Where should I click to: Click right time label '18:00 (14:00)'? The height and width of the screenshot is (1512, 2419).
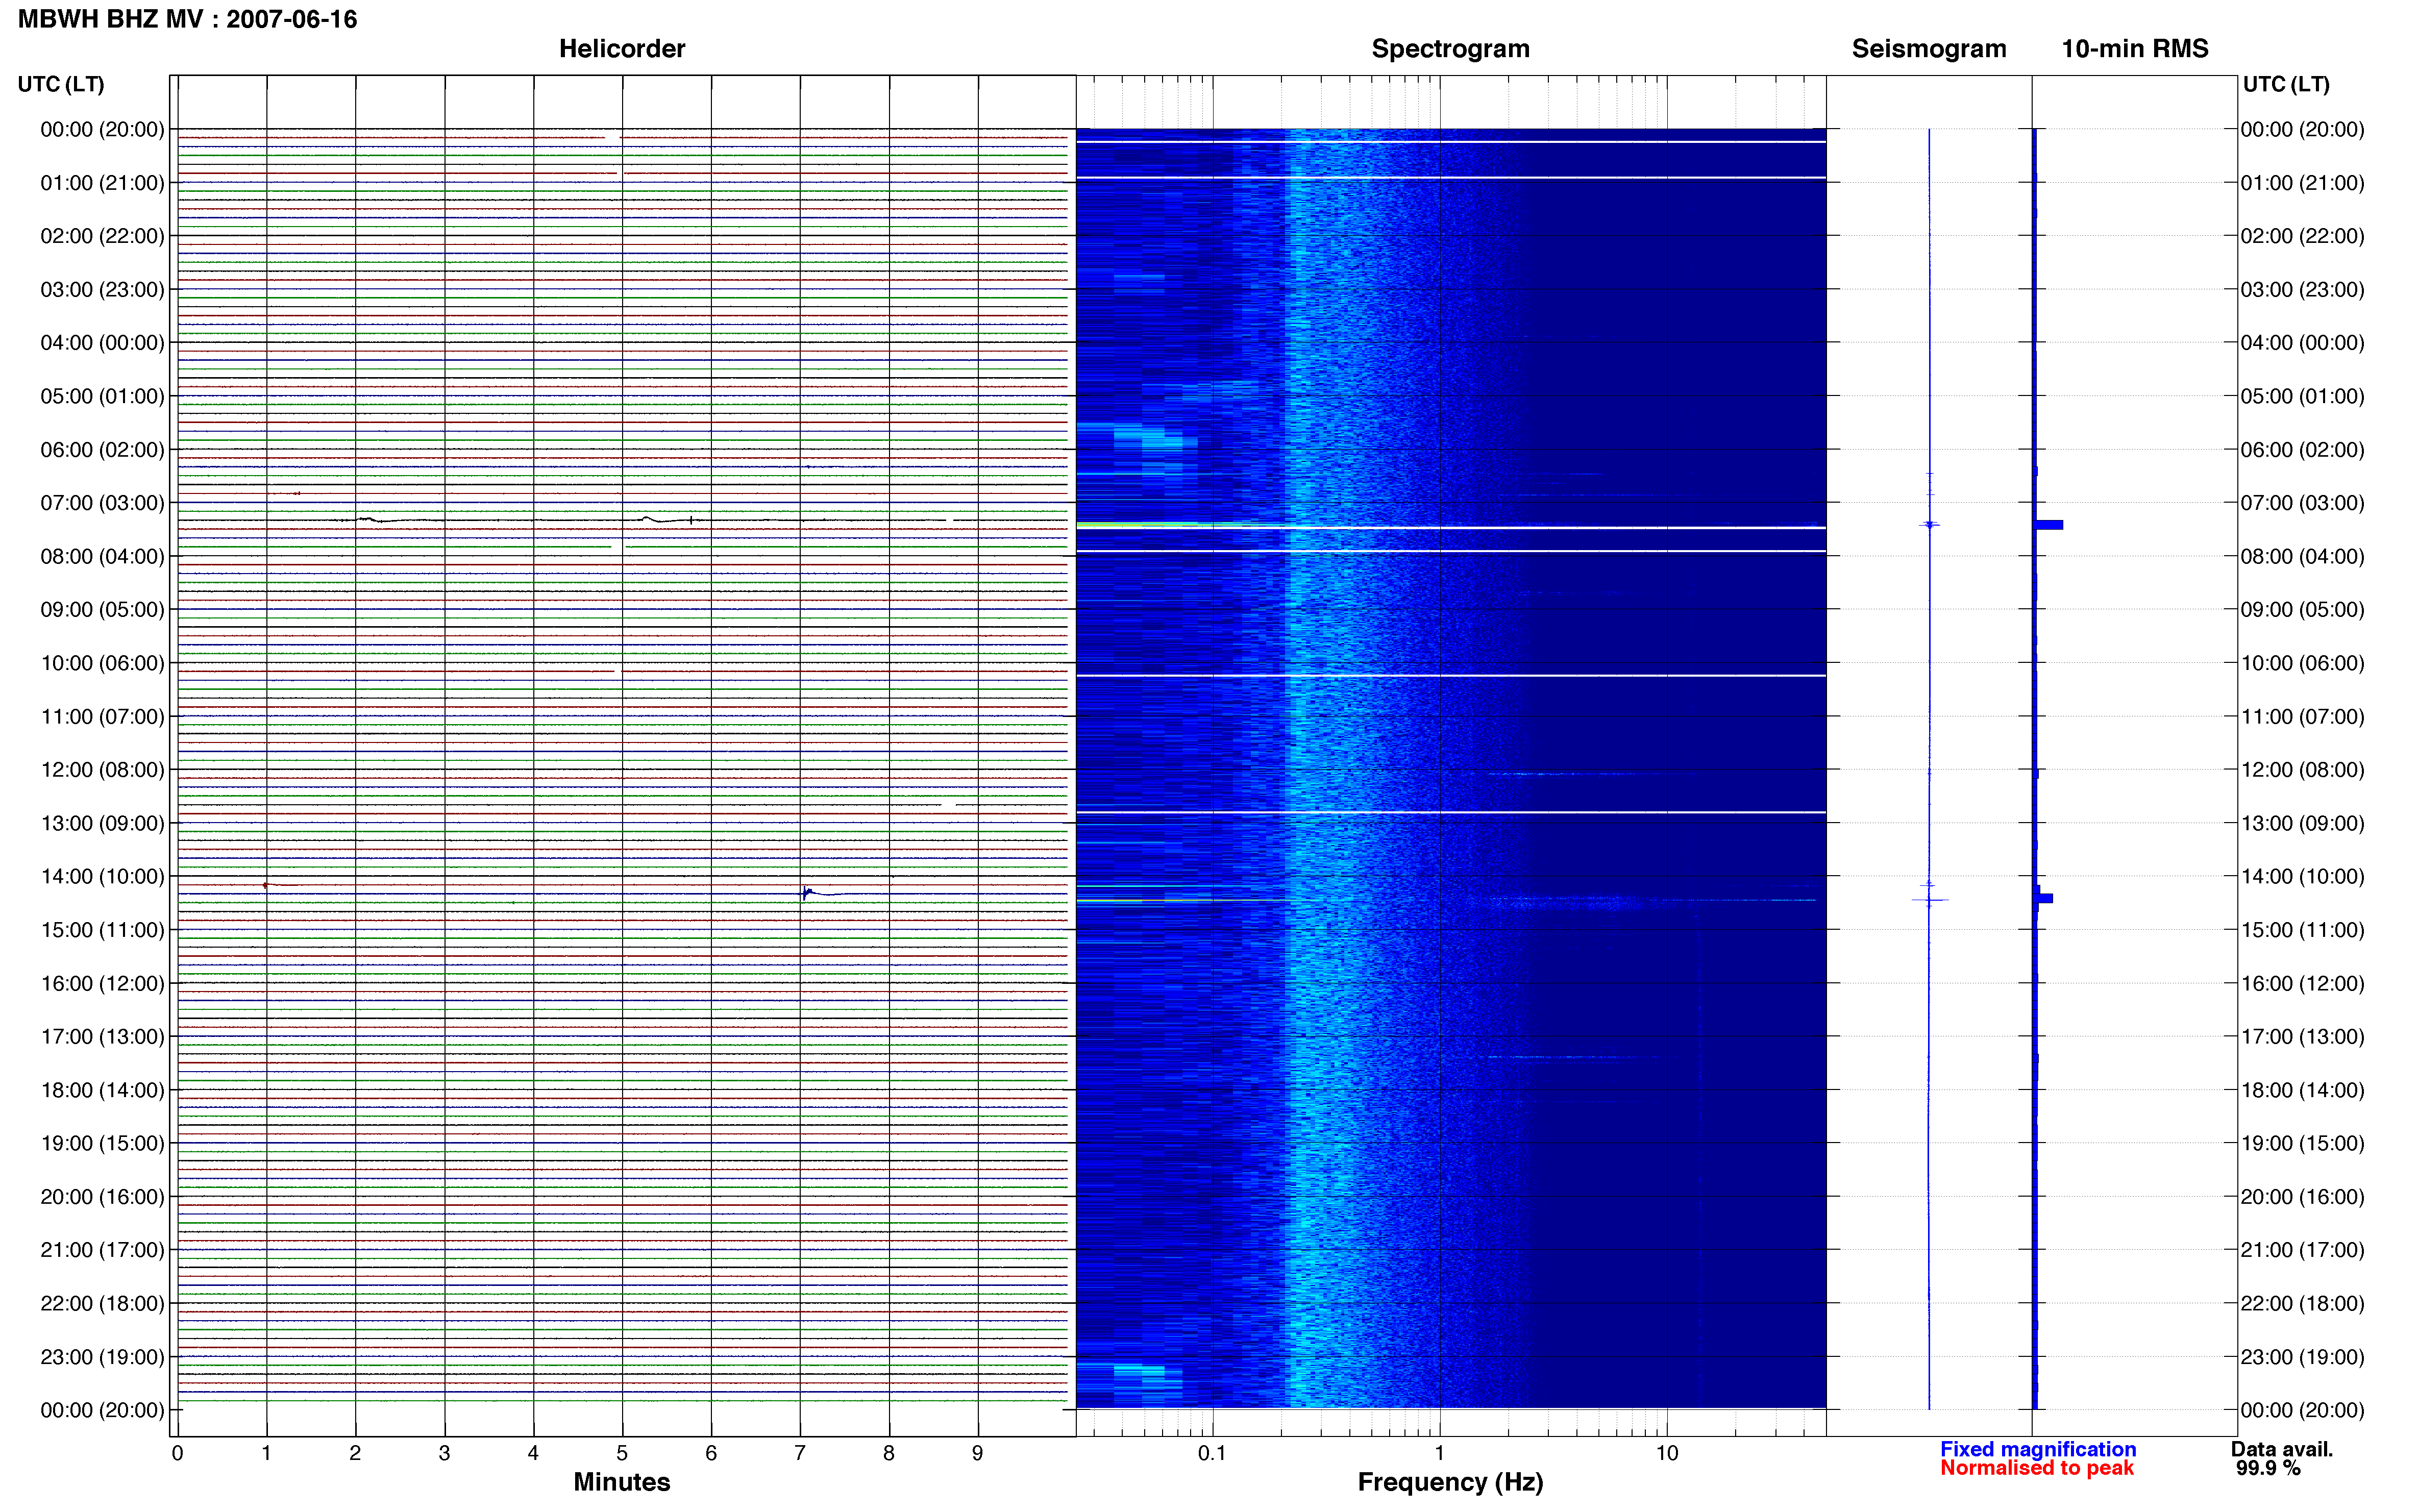2302,1091
